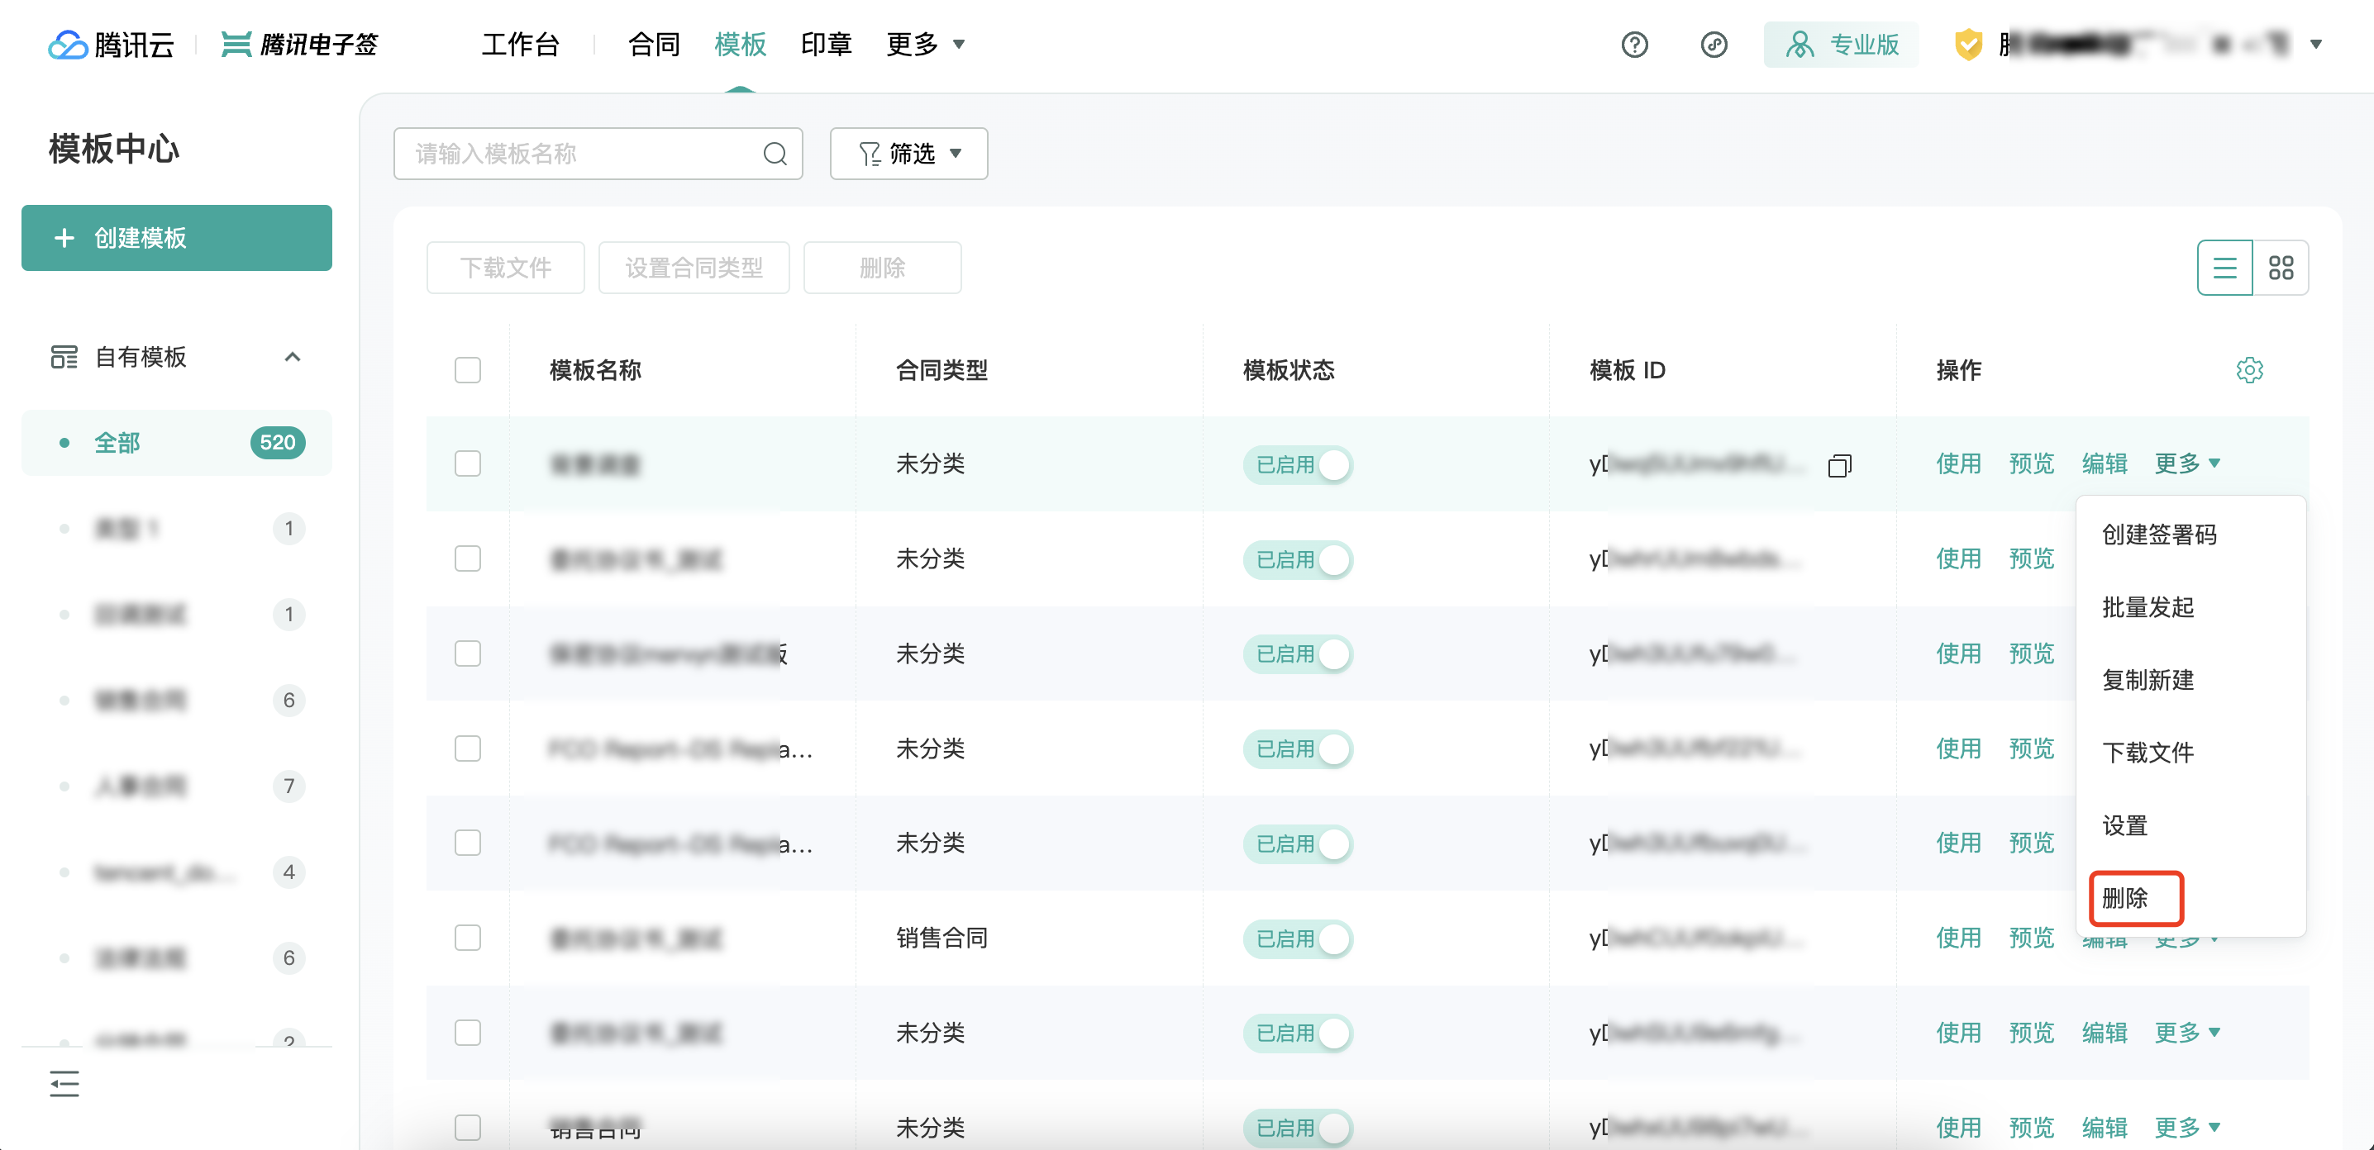Tick the checkbox of the 销售合同 type row
Image resolution: width=2374 pixels, height=1150 pixels.
click(x=467, y=939)
